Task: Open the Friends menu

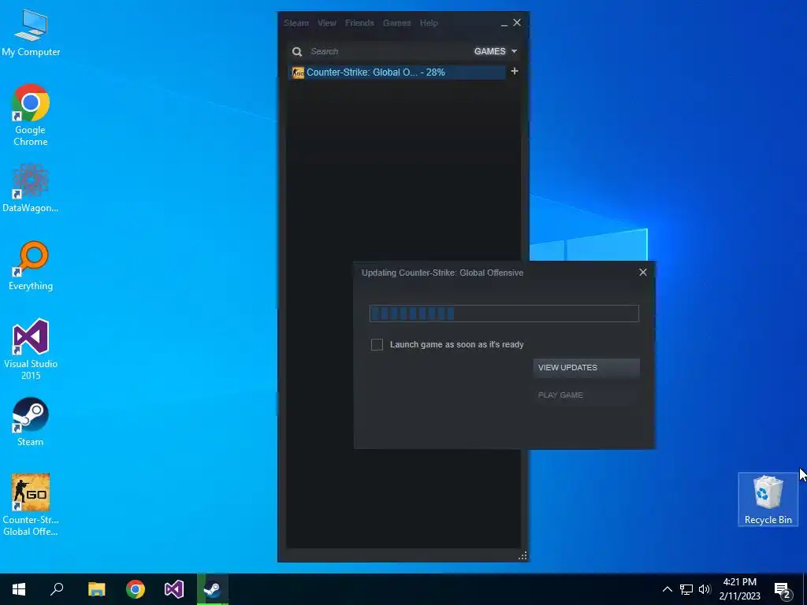Action: [x=359, y=23]
